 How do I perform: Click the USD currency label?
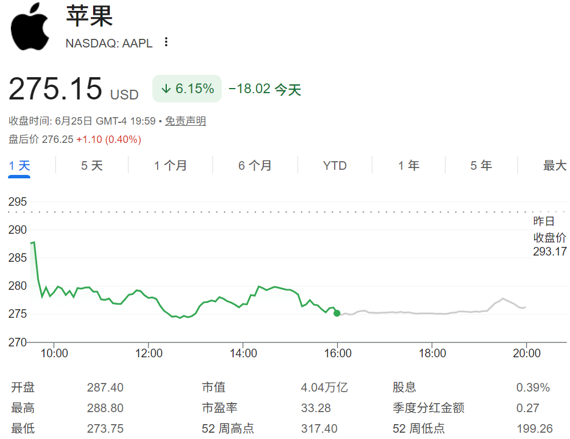tap(125, 95)
